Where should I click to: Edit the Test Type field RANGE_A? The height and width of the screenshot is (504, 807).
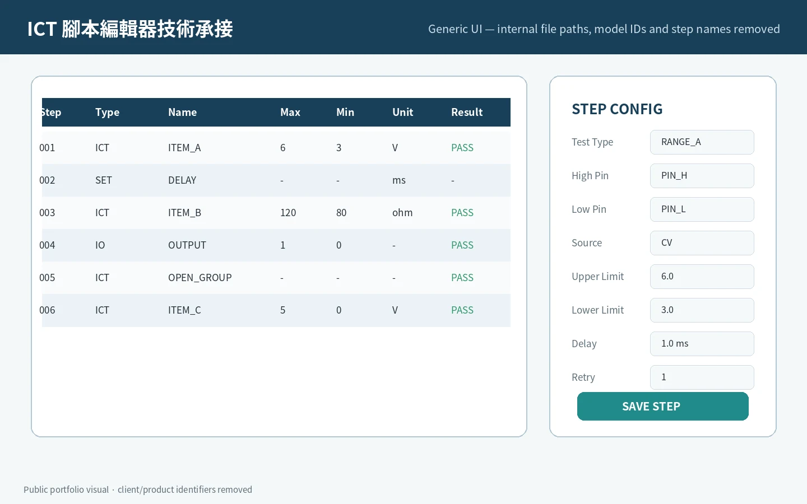(x=702, y=142)
